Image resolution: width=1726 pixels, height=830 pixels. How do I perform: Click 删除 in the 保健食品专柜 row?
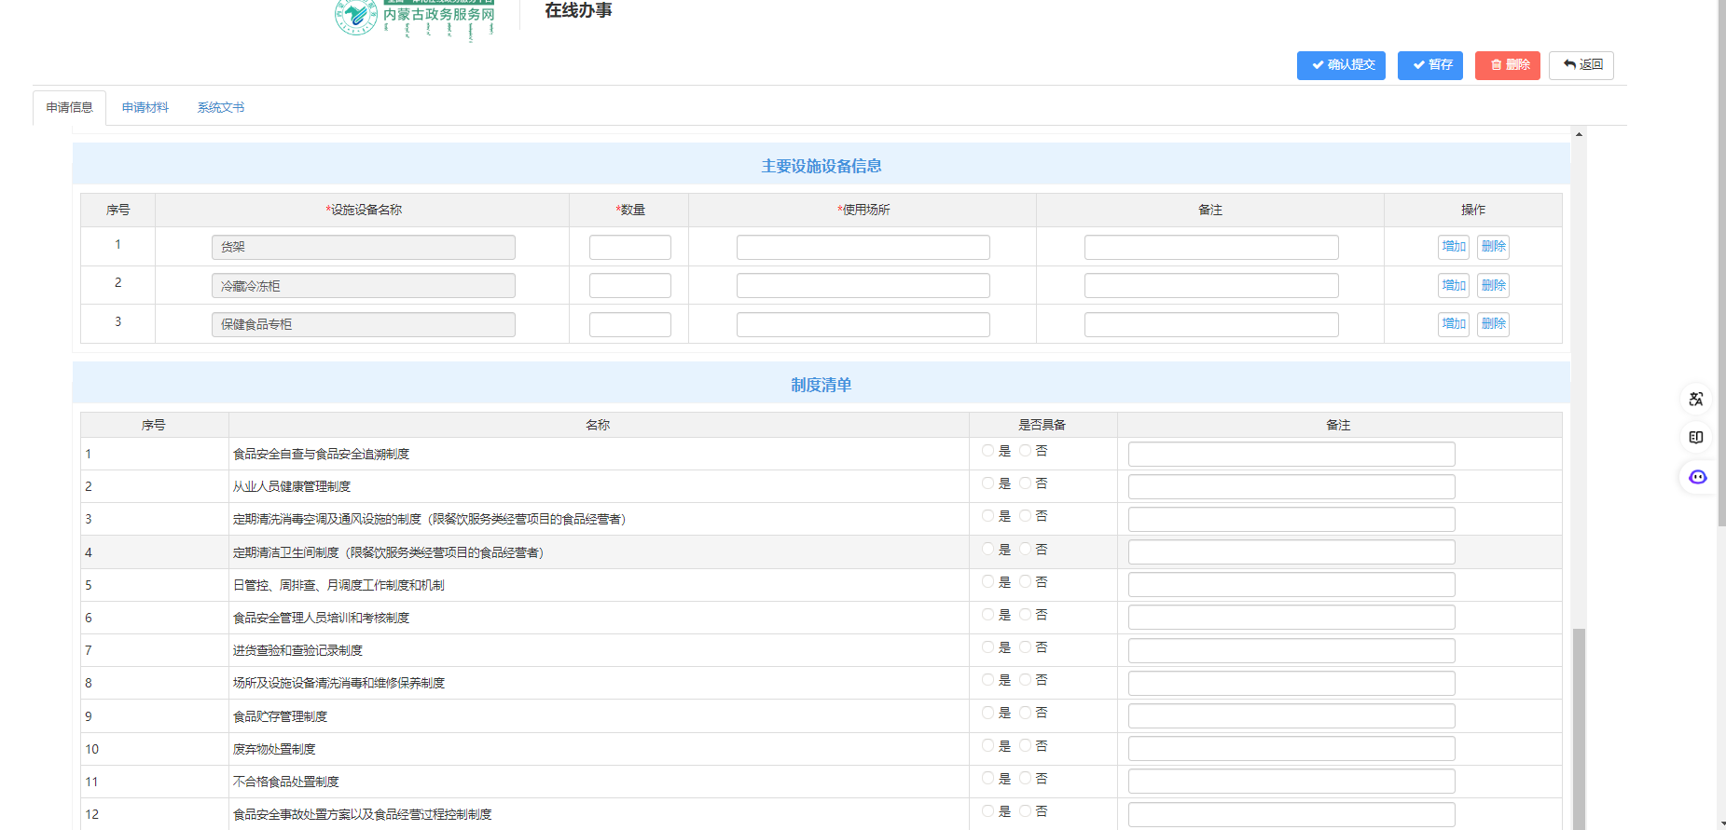coord(1493,324)
